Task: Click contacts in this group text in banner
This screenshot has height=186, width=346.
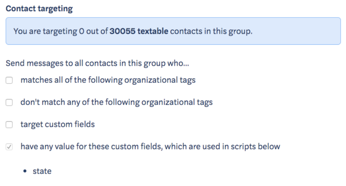Action: click(211, 31)
